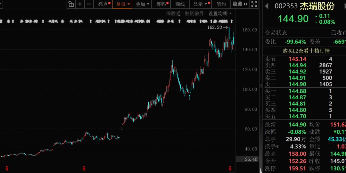Click 买二 price 144.87
The height and width of the screenshot is (173, 346).
click(297, 97)
